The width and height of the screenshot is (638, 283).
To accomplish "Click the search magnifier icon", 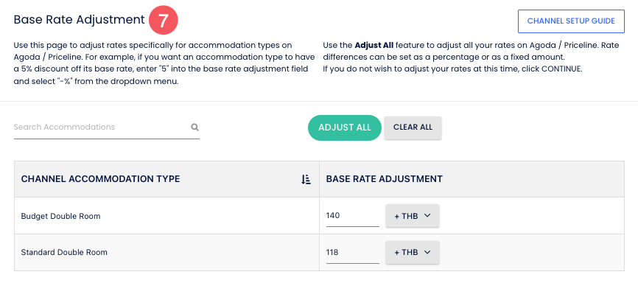I will pos(195,127).
